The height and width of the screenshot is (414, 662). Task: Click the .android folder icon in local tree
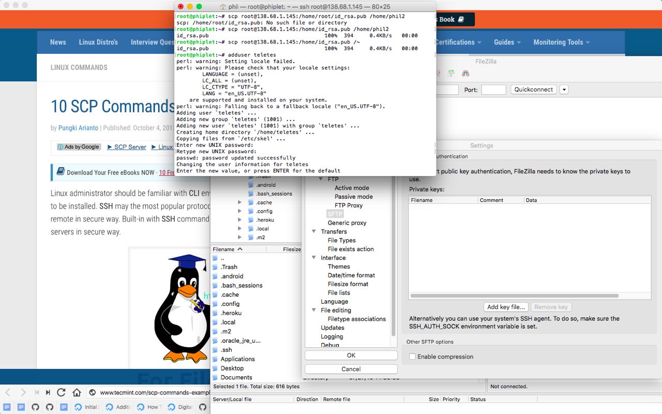click(x=251, y=185)
